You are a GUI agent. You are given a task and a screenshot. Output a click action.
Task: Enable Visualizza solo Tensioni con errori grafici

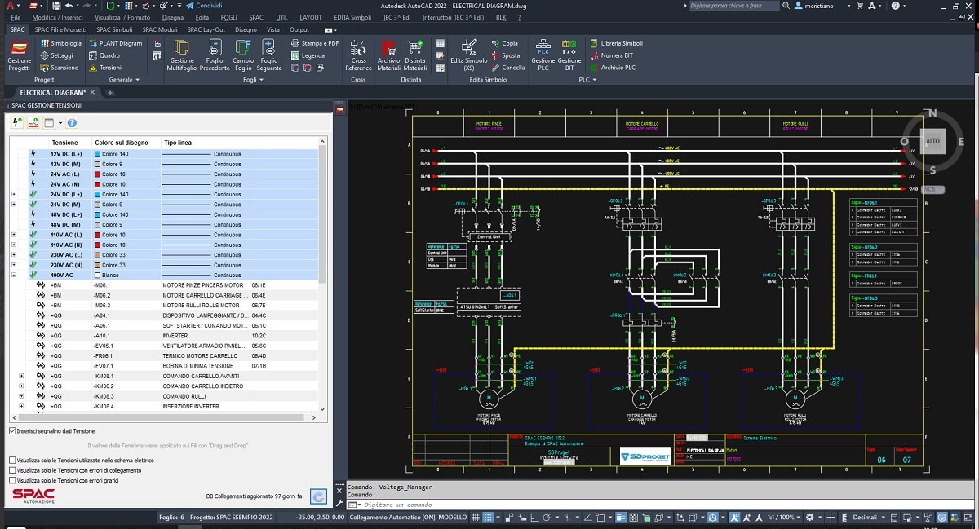(12, 481)
